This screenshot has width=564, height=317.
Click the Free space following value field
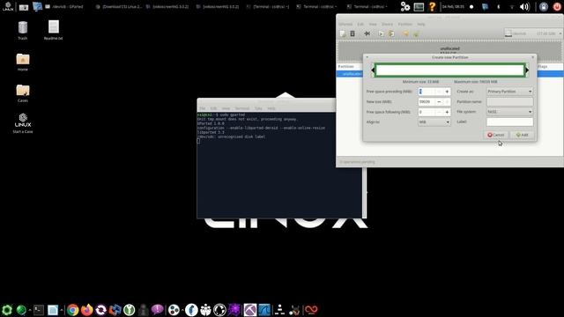click(x=427, y=112)
